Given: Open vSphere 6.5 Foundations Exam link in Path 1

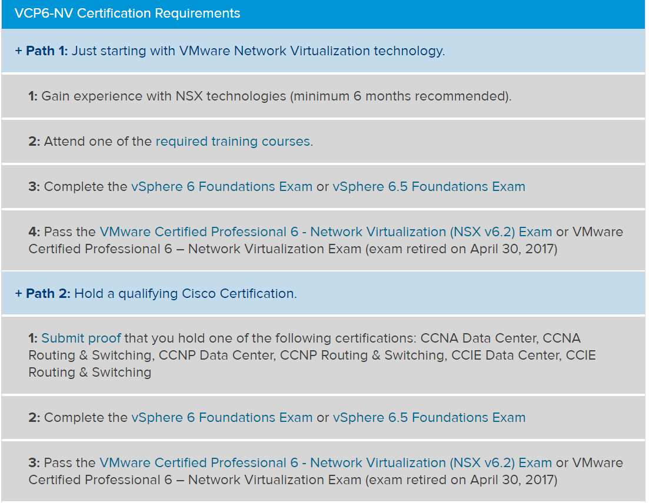Looking at the screenshot, I should 429,186.
